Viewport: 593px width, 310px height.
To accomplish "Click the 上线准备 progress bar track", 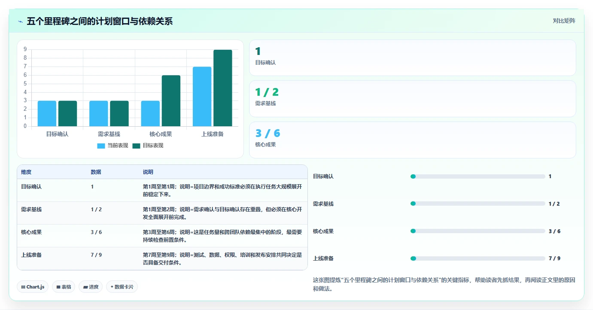I will tap(478, 258).
